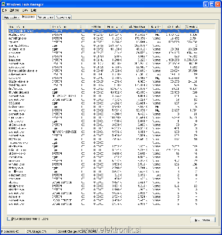The width and height of the screenshot is (222, 235).
Task: Select the System Idle Process row
Action: 103,31
